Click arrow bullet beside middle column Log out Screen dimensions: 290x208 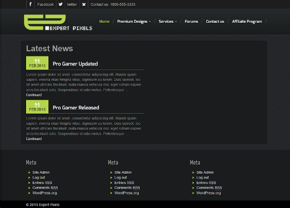(x=111, y=178)
